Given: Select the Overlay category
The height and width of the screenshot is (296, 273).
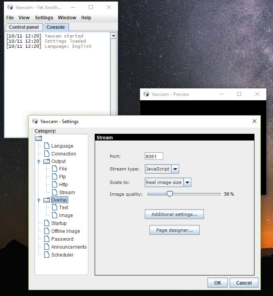Looking at the screenshot, I should pos(59,200).
